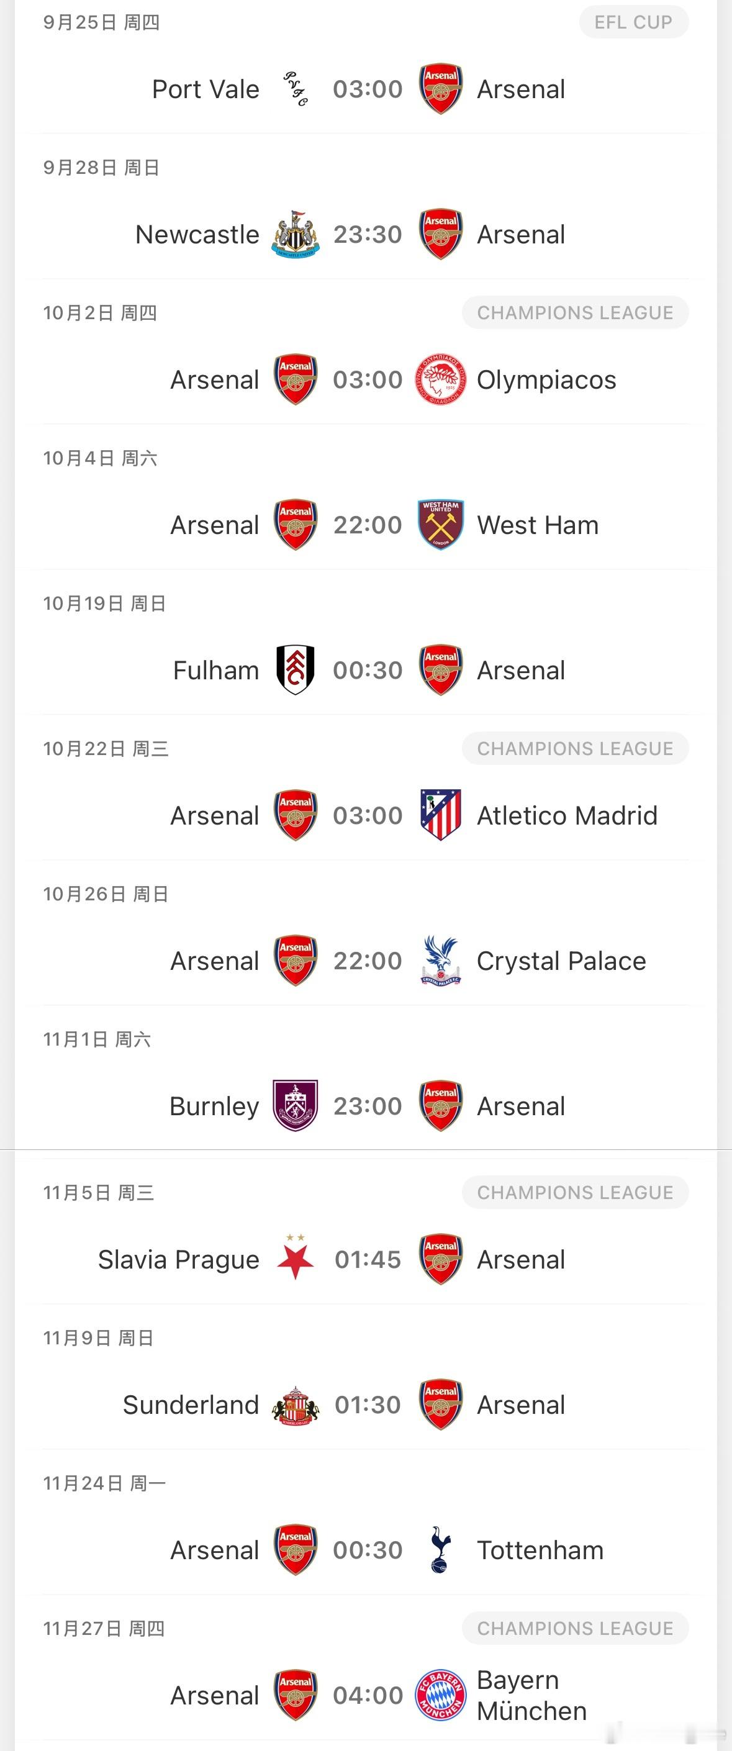
Task: Click the Burnley club crest
Action: coord(295,1106)
